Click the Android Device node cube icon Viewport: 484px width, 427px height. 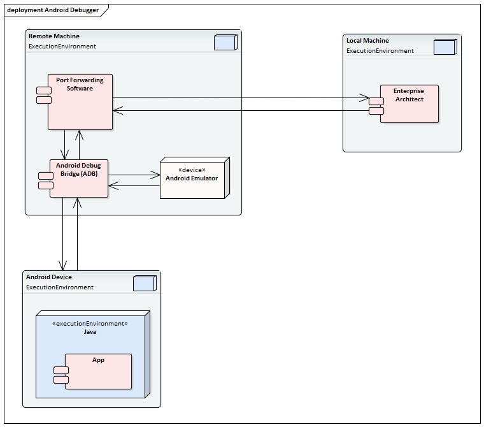(143, 284)
